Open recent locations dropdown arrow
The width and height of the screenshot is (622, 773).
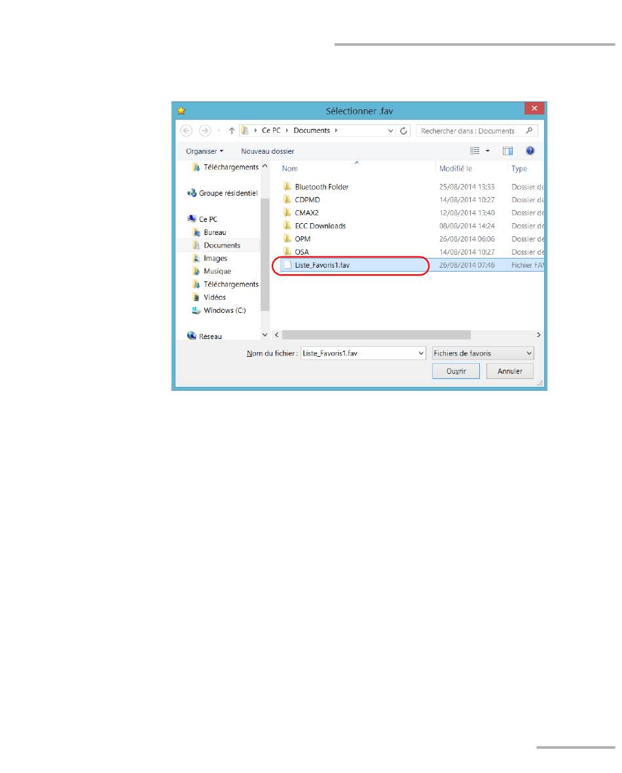click(x=219, y=131)
